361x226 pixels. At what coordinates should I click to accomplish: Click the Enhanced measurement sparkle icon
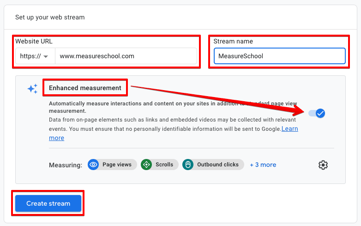(x=32, y=89)
